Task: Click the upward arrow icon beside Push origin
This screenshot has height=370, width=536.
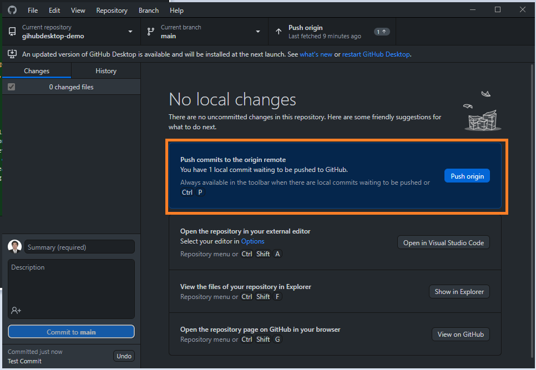Action: click(x=279, y=32)
